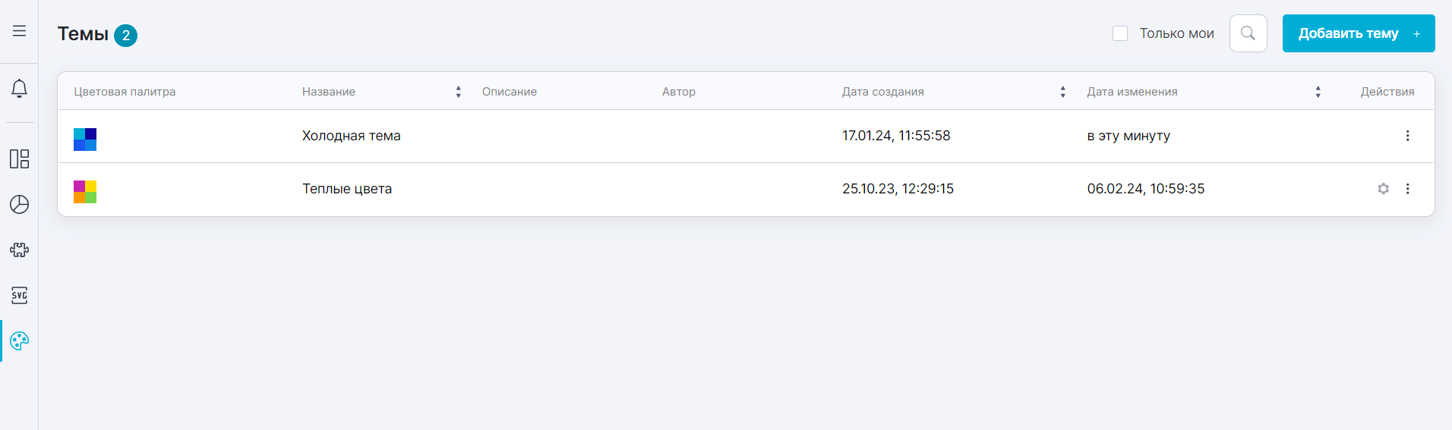This screenshot has width=1452, height=430.
Task: Open the hamburger menu in sidebar
Action: pyautogui.click(x=19, y=31)
